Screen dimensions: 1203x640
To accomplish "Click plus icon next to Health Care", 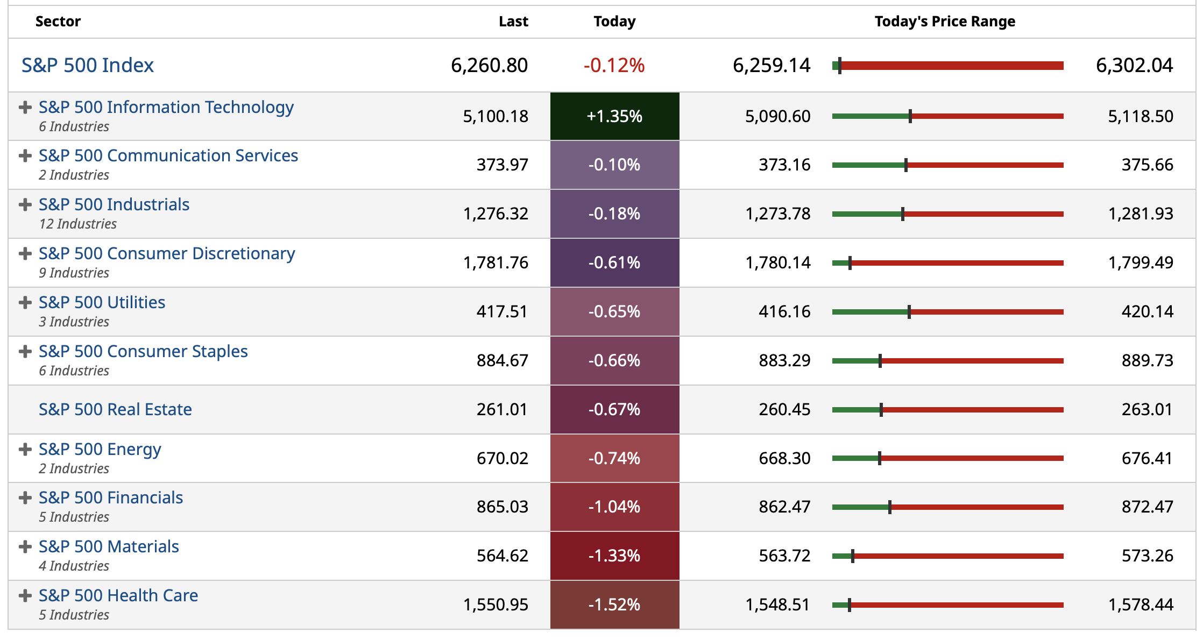I will coord(25,596).
